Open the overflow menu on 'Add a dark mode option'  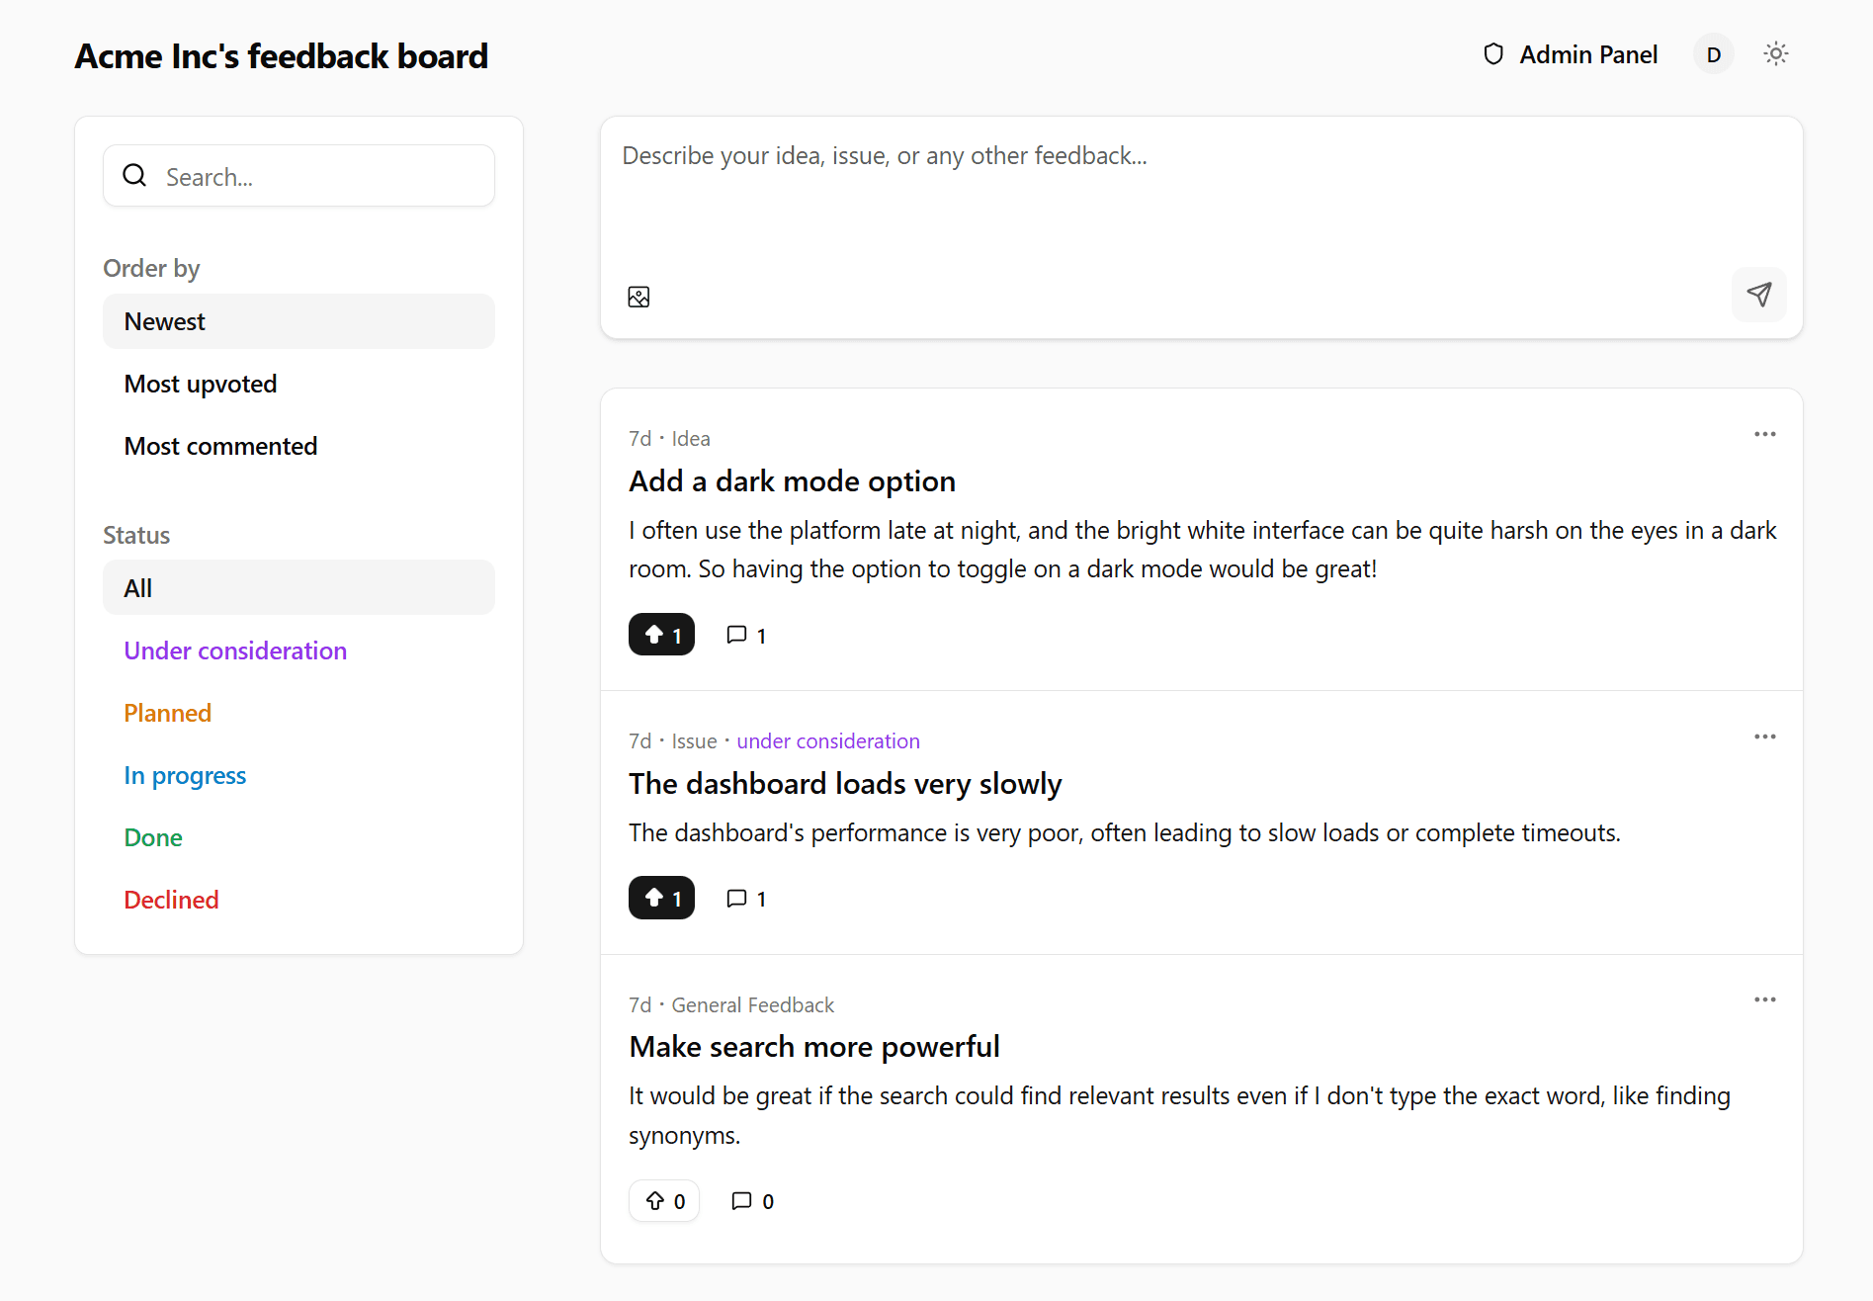pyautogui.click(x=1764, y=434)
